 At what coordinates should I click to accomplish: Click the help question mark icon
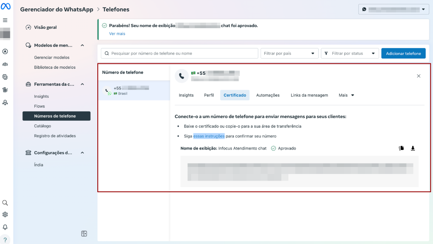(5, 240)
